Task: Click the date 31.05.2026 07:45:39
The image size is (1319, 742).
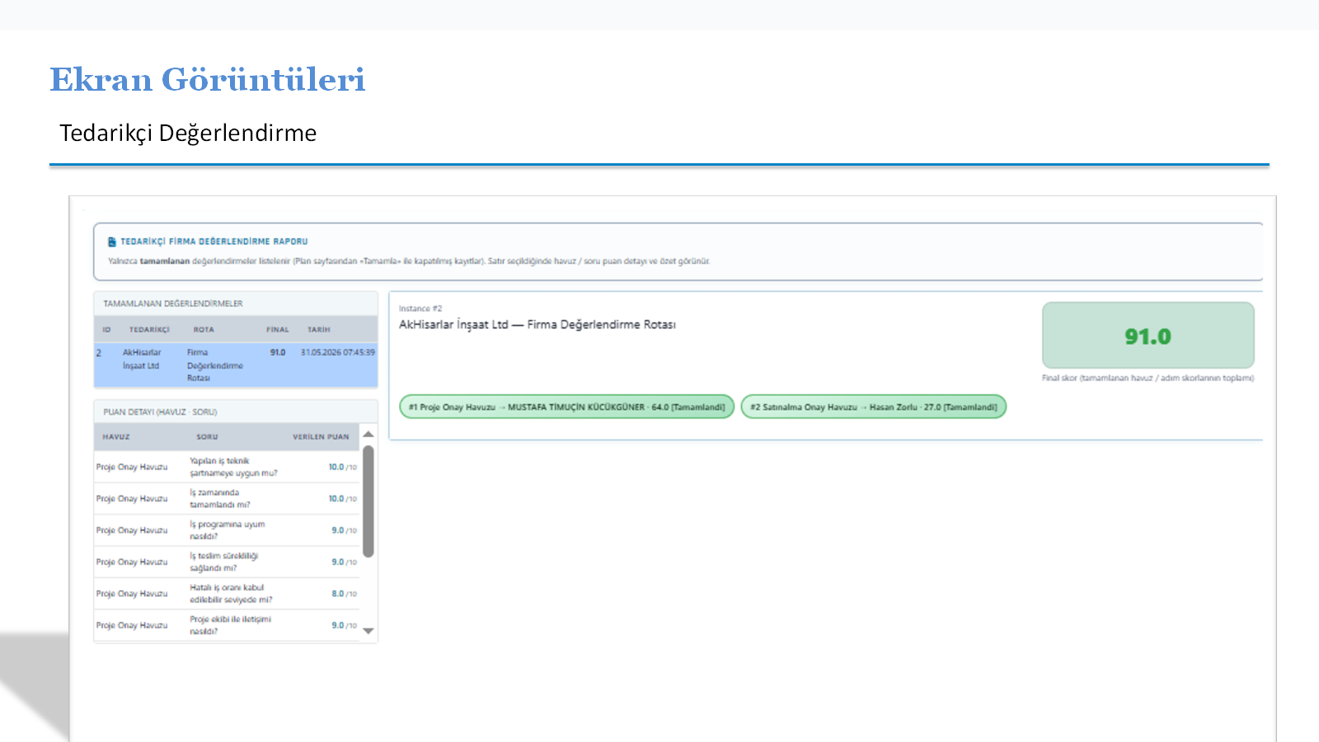Action: pos(337,352)
